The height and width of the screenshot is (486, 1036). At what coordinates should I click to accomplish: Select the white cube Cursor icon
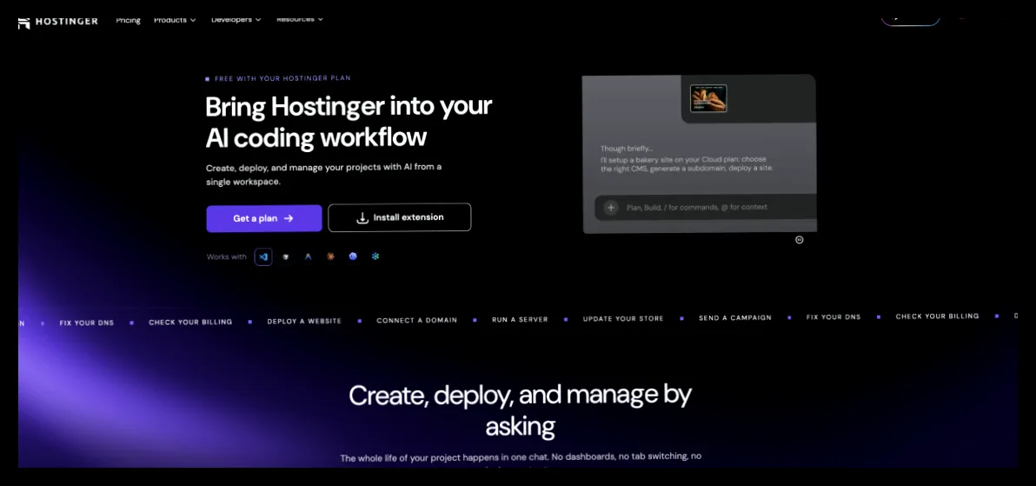[285, 256]
